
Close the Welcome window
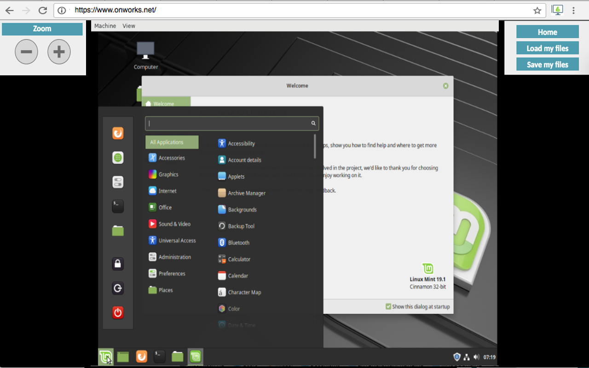[x=445, y=86]
